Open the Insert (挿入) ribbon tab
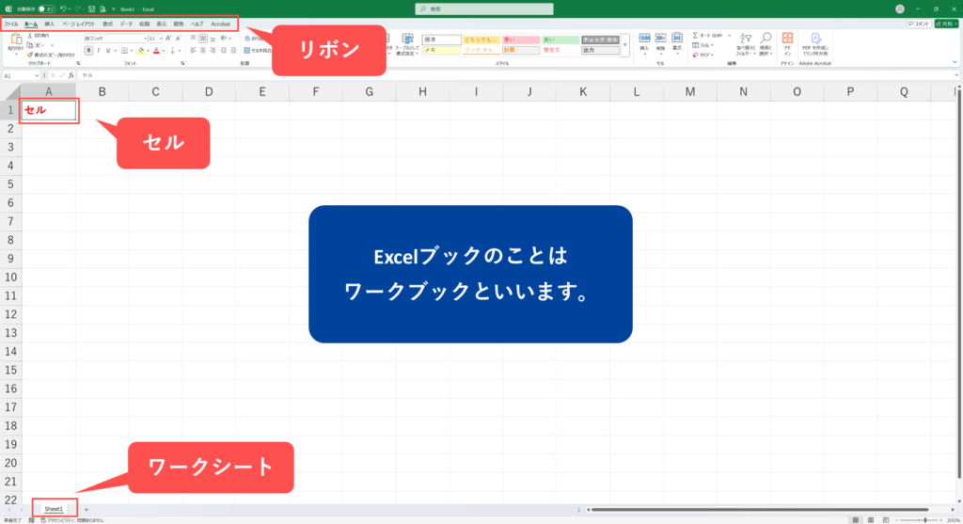The image size is (963, 524). (50, 23)
